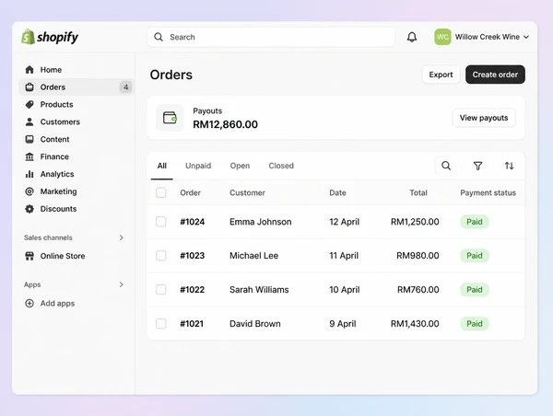Click the Discounts badge icon
The width and height of the screenshot is (553, 416).
click(x=29, y=209)
